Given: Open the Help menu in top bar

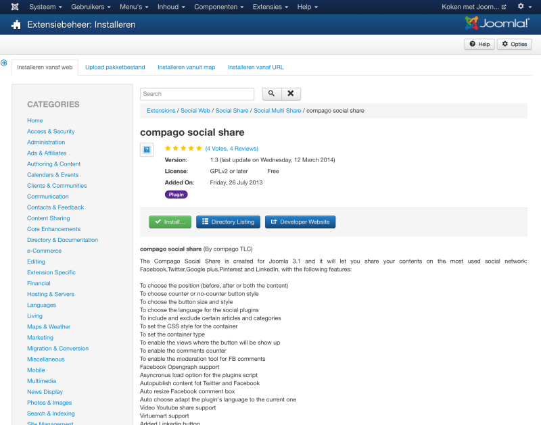Looking at the screenshot, I should tap(308, 7).
